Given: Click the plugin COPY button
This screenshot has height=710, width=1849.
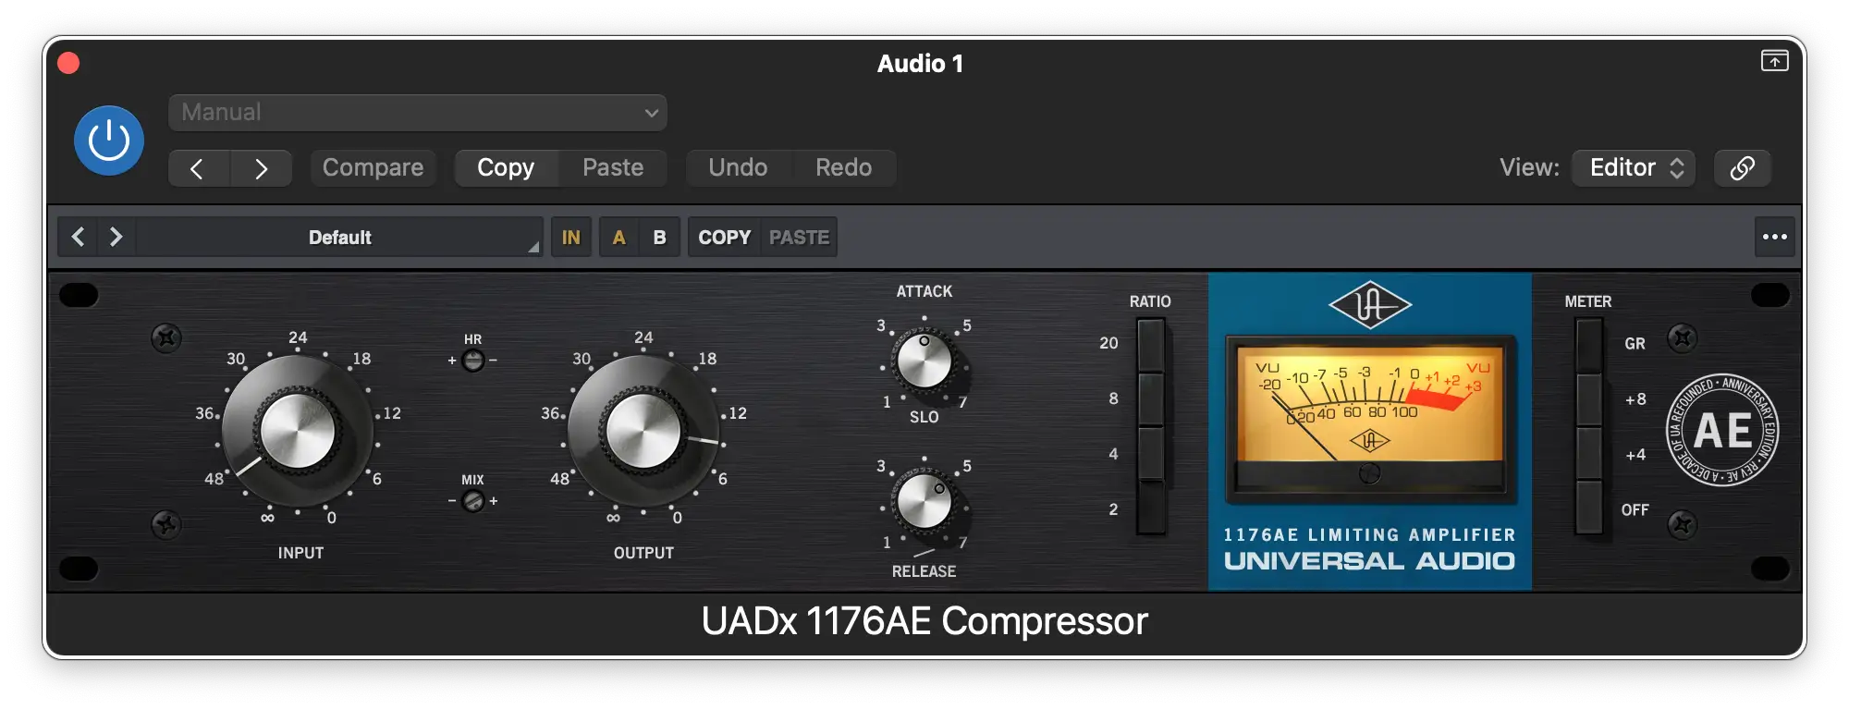Looking at the screenshot, I should 724,237.
